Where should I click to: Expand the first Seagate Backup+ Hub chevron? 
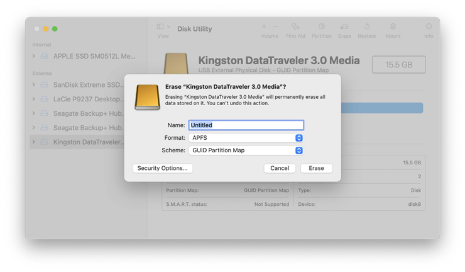click(34, 113)
